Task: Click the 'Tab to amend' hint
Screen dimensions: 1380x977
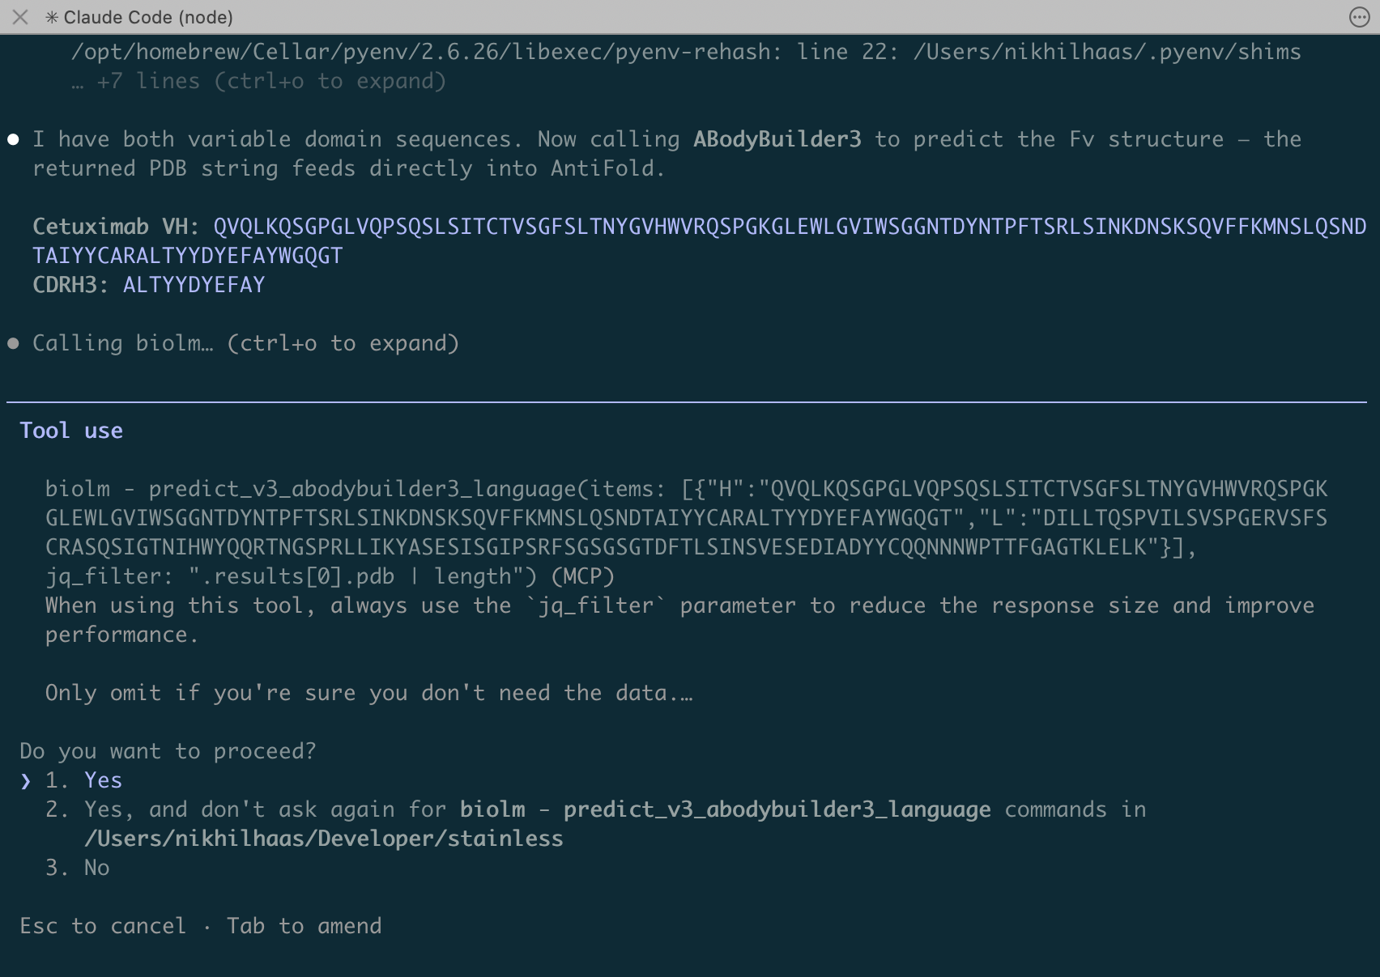Action: (304, 926)
